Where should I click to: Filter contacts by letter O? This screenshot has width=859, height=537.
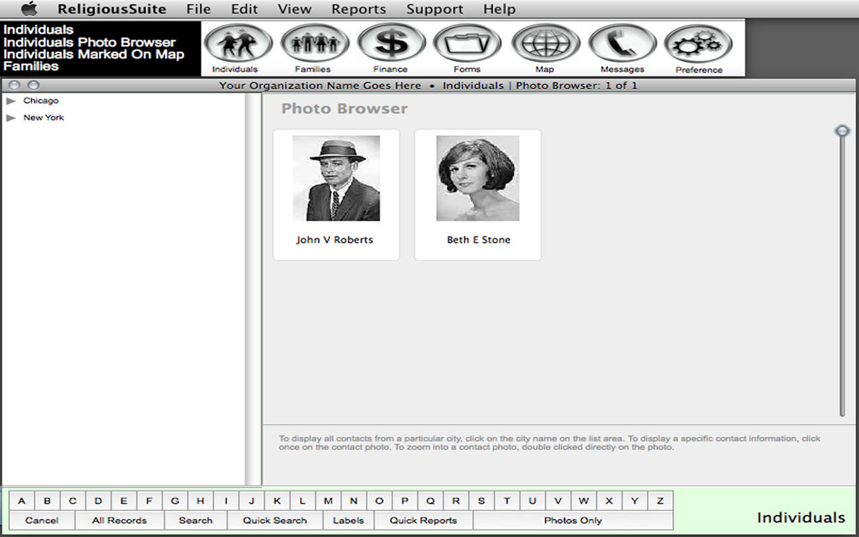379,501
